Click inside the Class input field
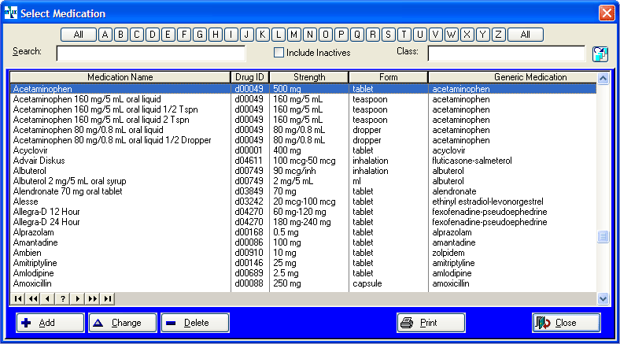Image resolution: width=620 pixels, height=344 pixels. pos(507,54)
